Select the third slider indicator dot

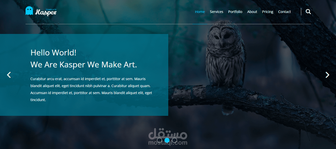point(175,140)
